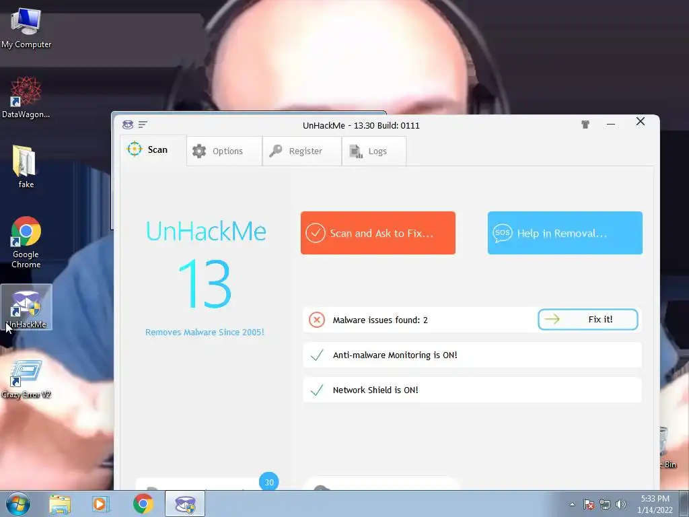Click Network Shield is ON! row
Image resolution: width=689 pixels, height=517 pixels.
pos(472,390)
